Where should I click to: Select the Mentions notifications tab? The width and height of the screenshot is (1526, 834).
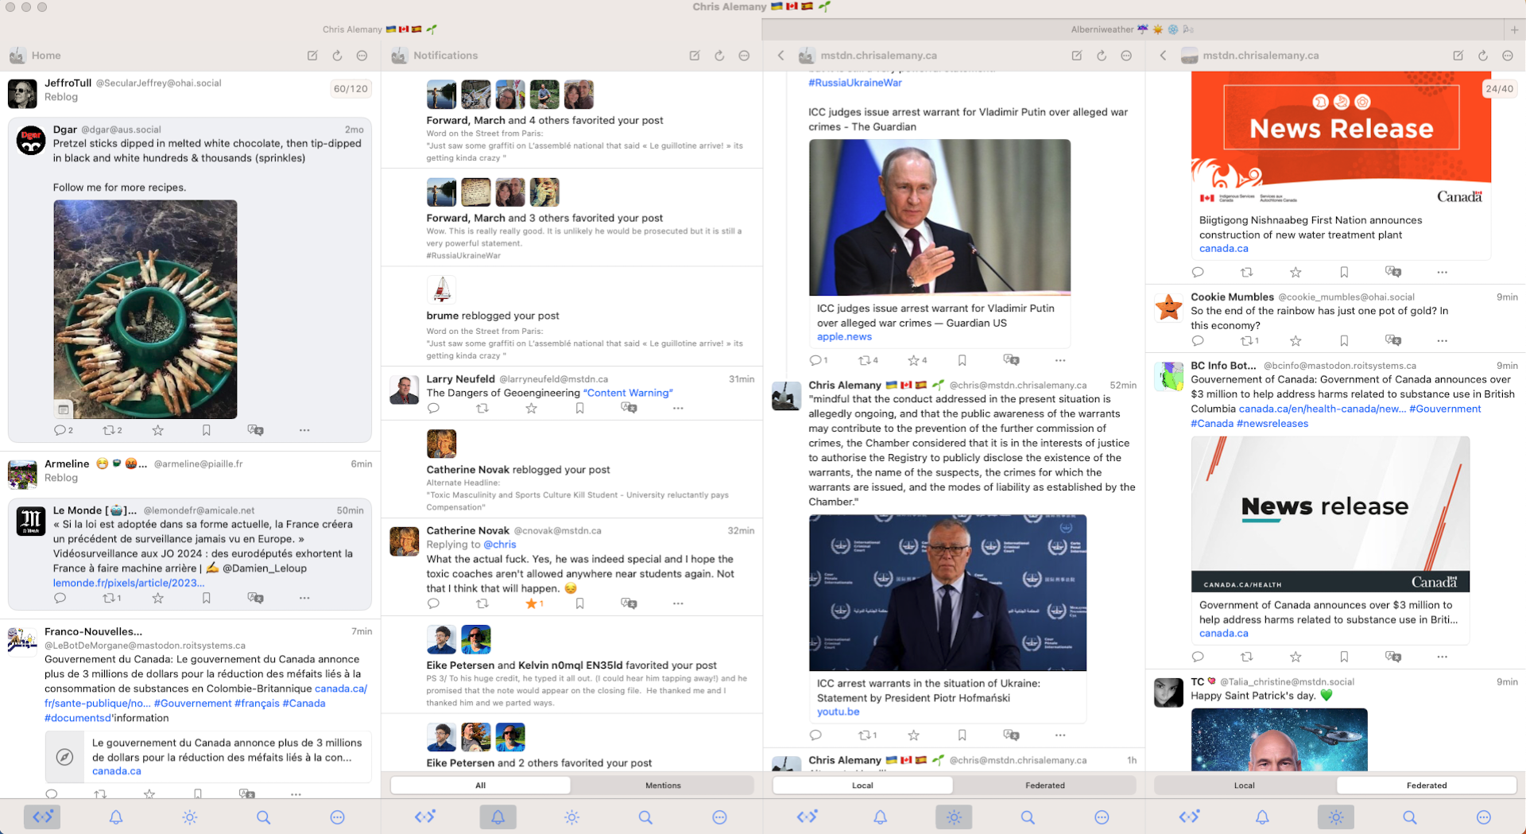(x=663, y=786)
